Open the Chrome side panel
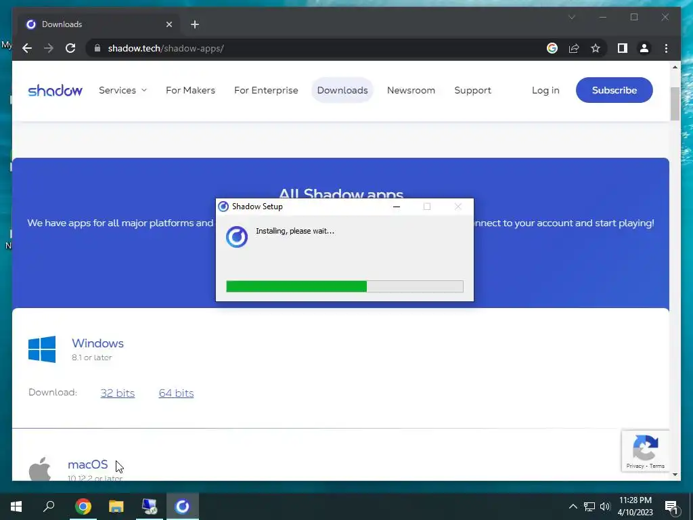 coord(623,48)
